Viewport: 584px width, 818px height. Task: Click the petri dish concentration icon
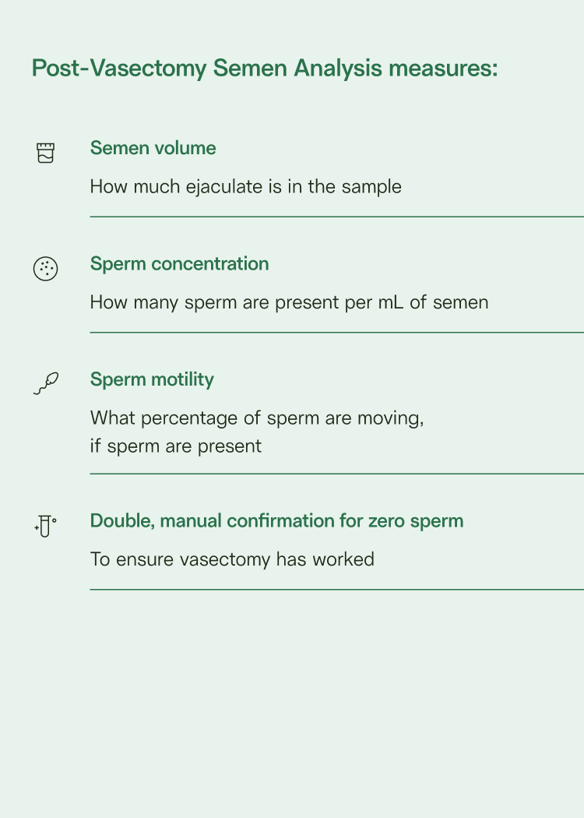tap(45, 269)
